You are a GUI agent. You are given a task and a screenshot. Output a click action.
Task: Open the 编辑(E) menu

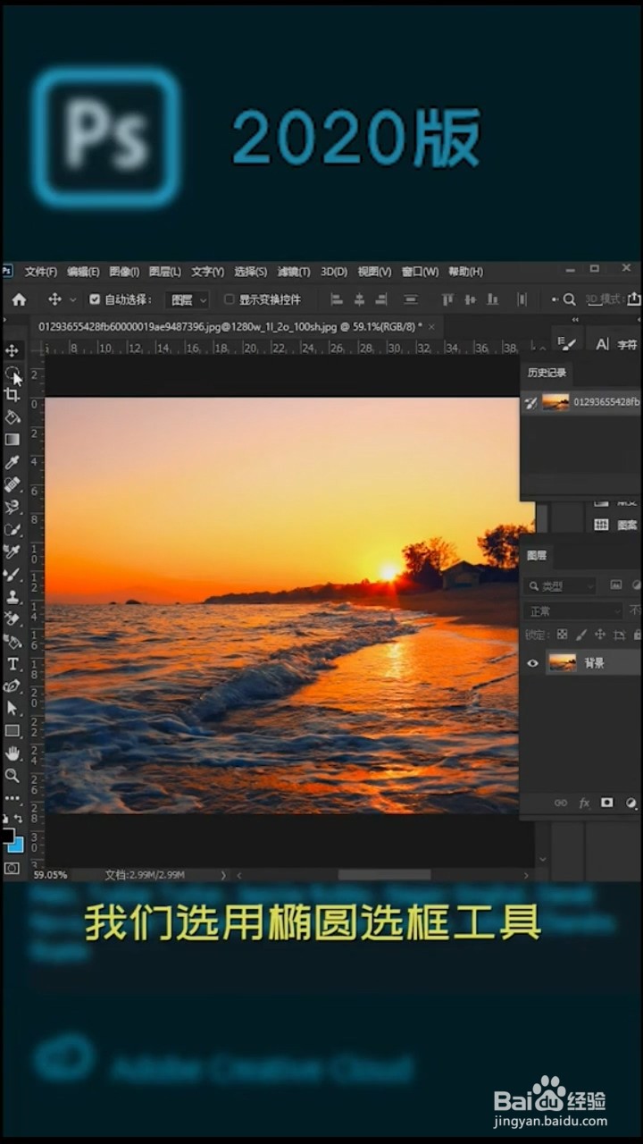[x=84, y=272]
